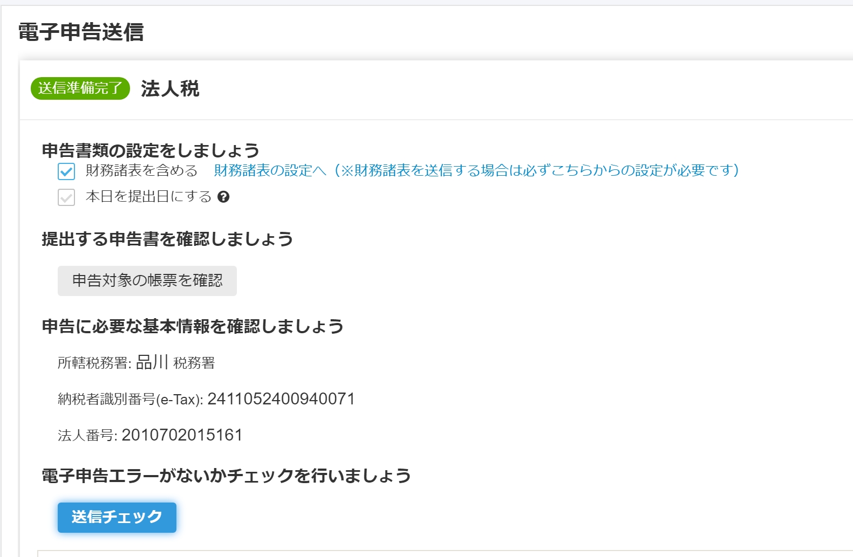This screenshot has width=853, height=557.
Task: Open the 財務諸表の設定へ link
Action: (x=270, y=170)
